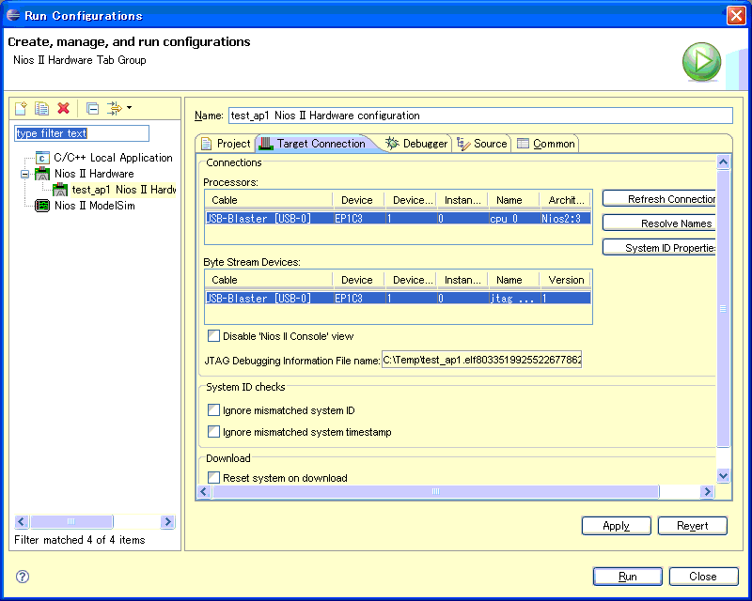Switch to the Project tab
The width and height of the screenshot is (752, 601).
(226, 144)
